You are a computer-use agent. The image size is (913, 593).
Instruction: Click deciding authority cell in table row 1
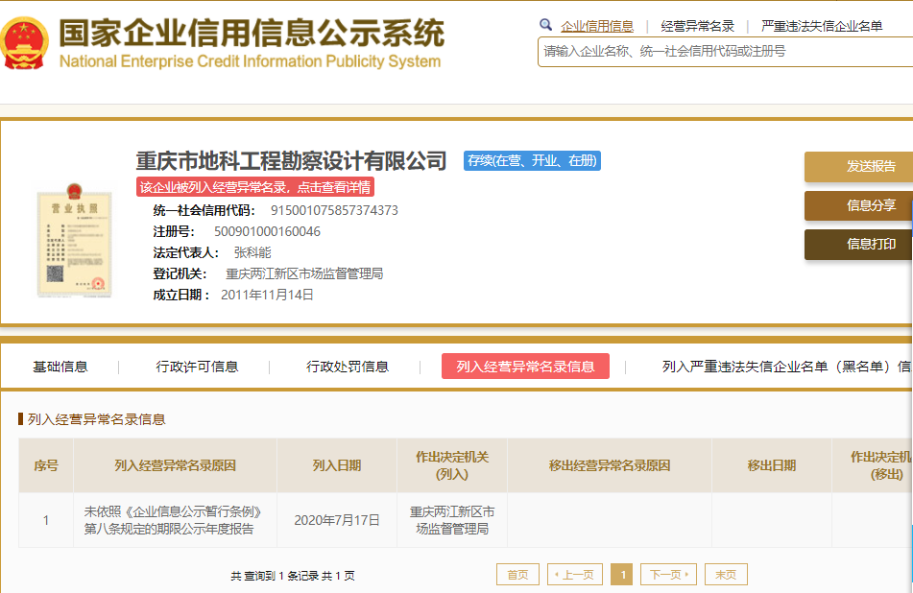pos(452,520)
